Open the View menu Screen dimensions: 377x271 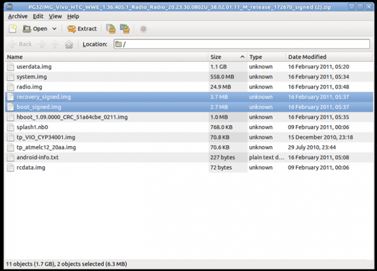55,16
